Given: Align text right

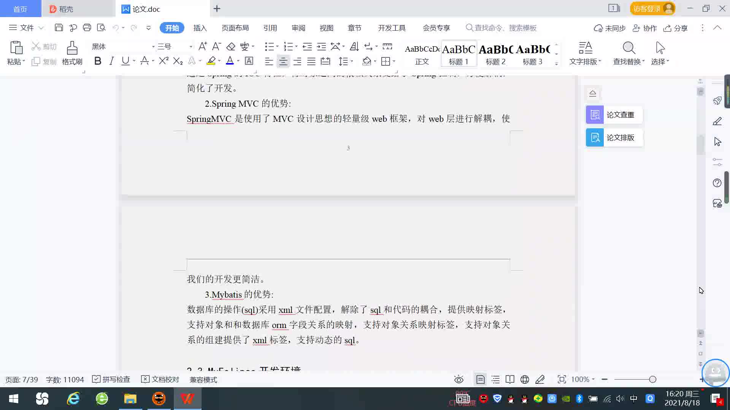Looking at the screenshot, I should click(297, 61).
